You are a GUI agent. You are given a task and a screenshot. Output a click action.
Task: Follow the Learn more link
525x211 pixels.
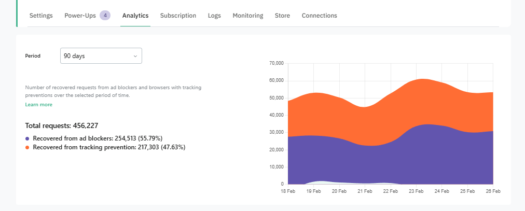click(x=39, y=105)
